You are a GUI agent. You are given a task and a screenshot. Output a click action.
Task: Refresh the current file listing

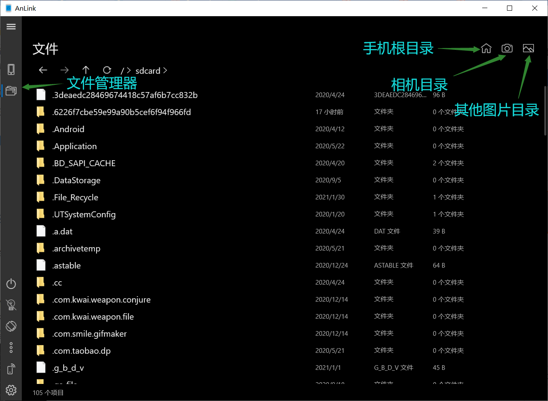click(107, 70)
